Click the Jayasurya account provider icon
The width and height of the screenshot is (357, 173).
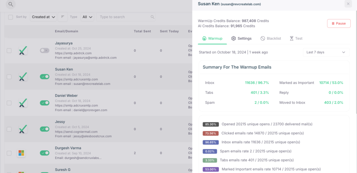[x=23, y=51]
